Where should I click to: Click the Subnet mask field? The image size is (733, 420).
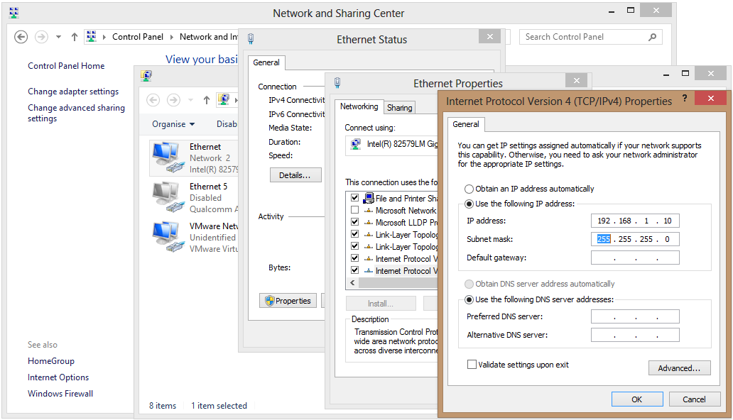pyautogui.click(x=635, y=239)
